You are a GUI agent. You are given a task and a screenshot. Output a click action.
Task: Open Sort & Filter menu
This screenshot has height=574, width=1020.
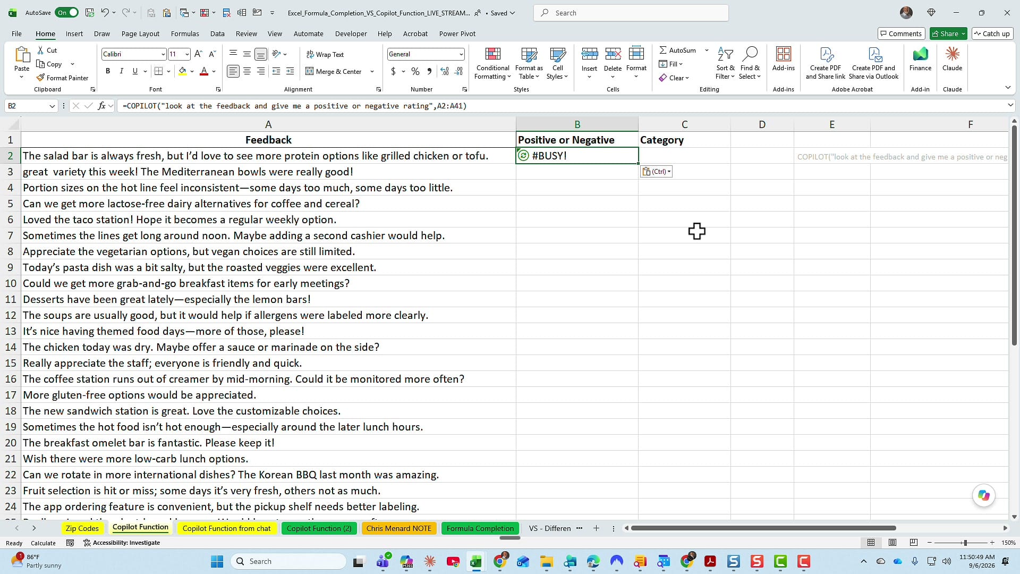[725, 63]
